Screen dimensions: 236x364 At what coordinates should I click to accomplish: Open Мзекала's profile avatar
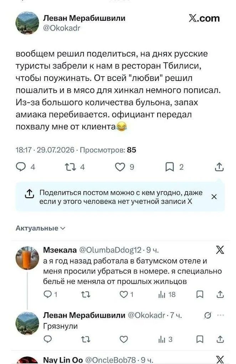[27, 258]
